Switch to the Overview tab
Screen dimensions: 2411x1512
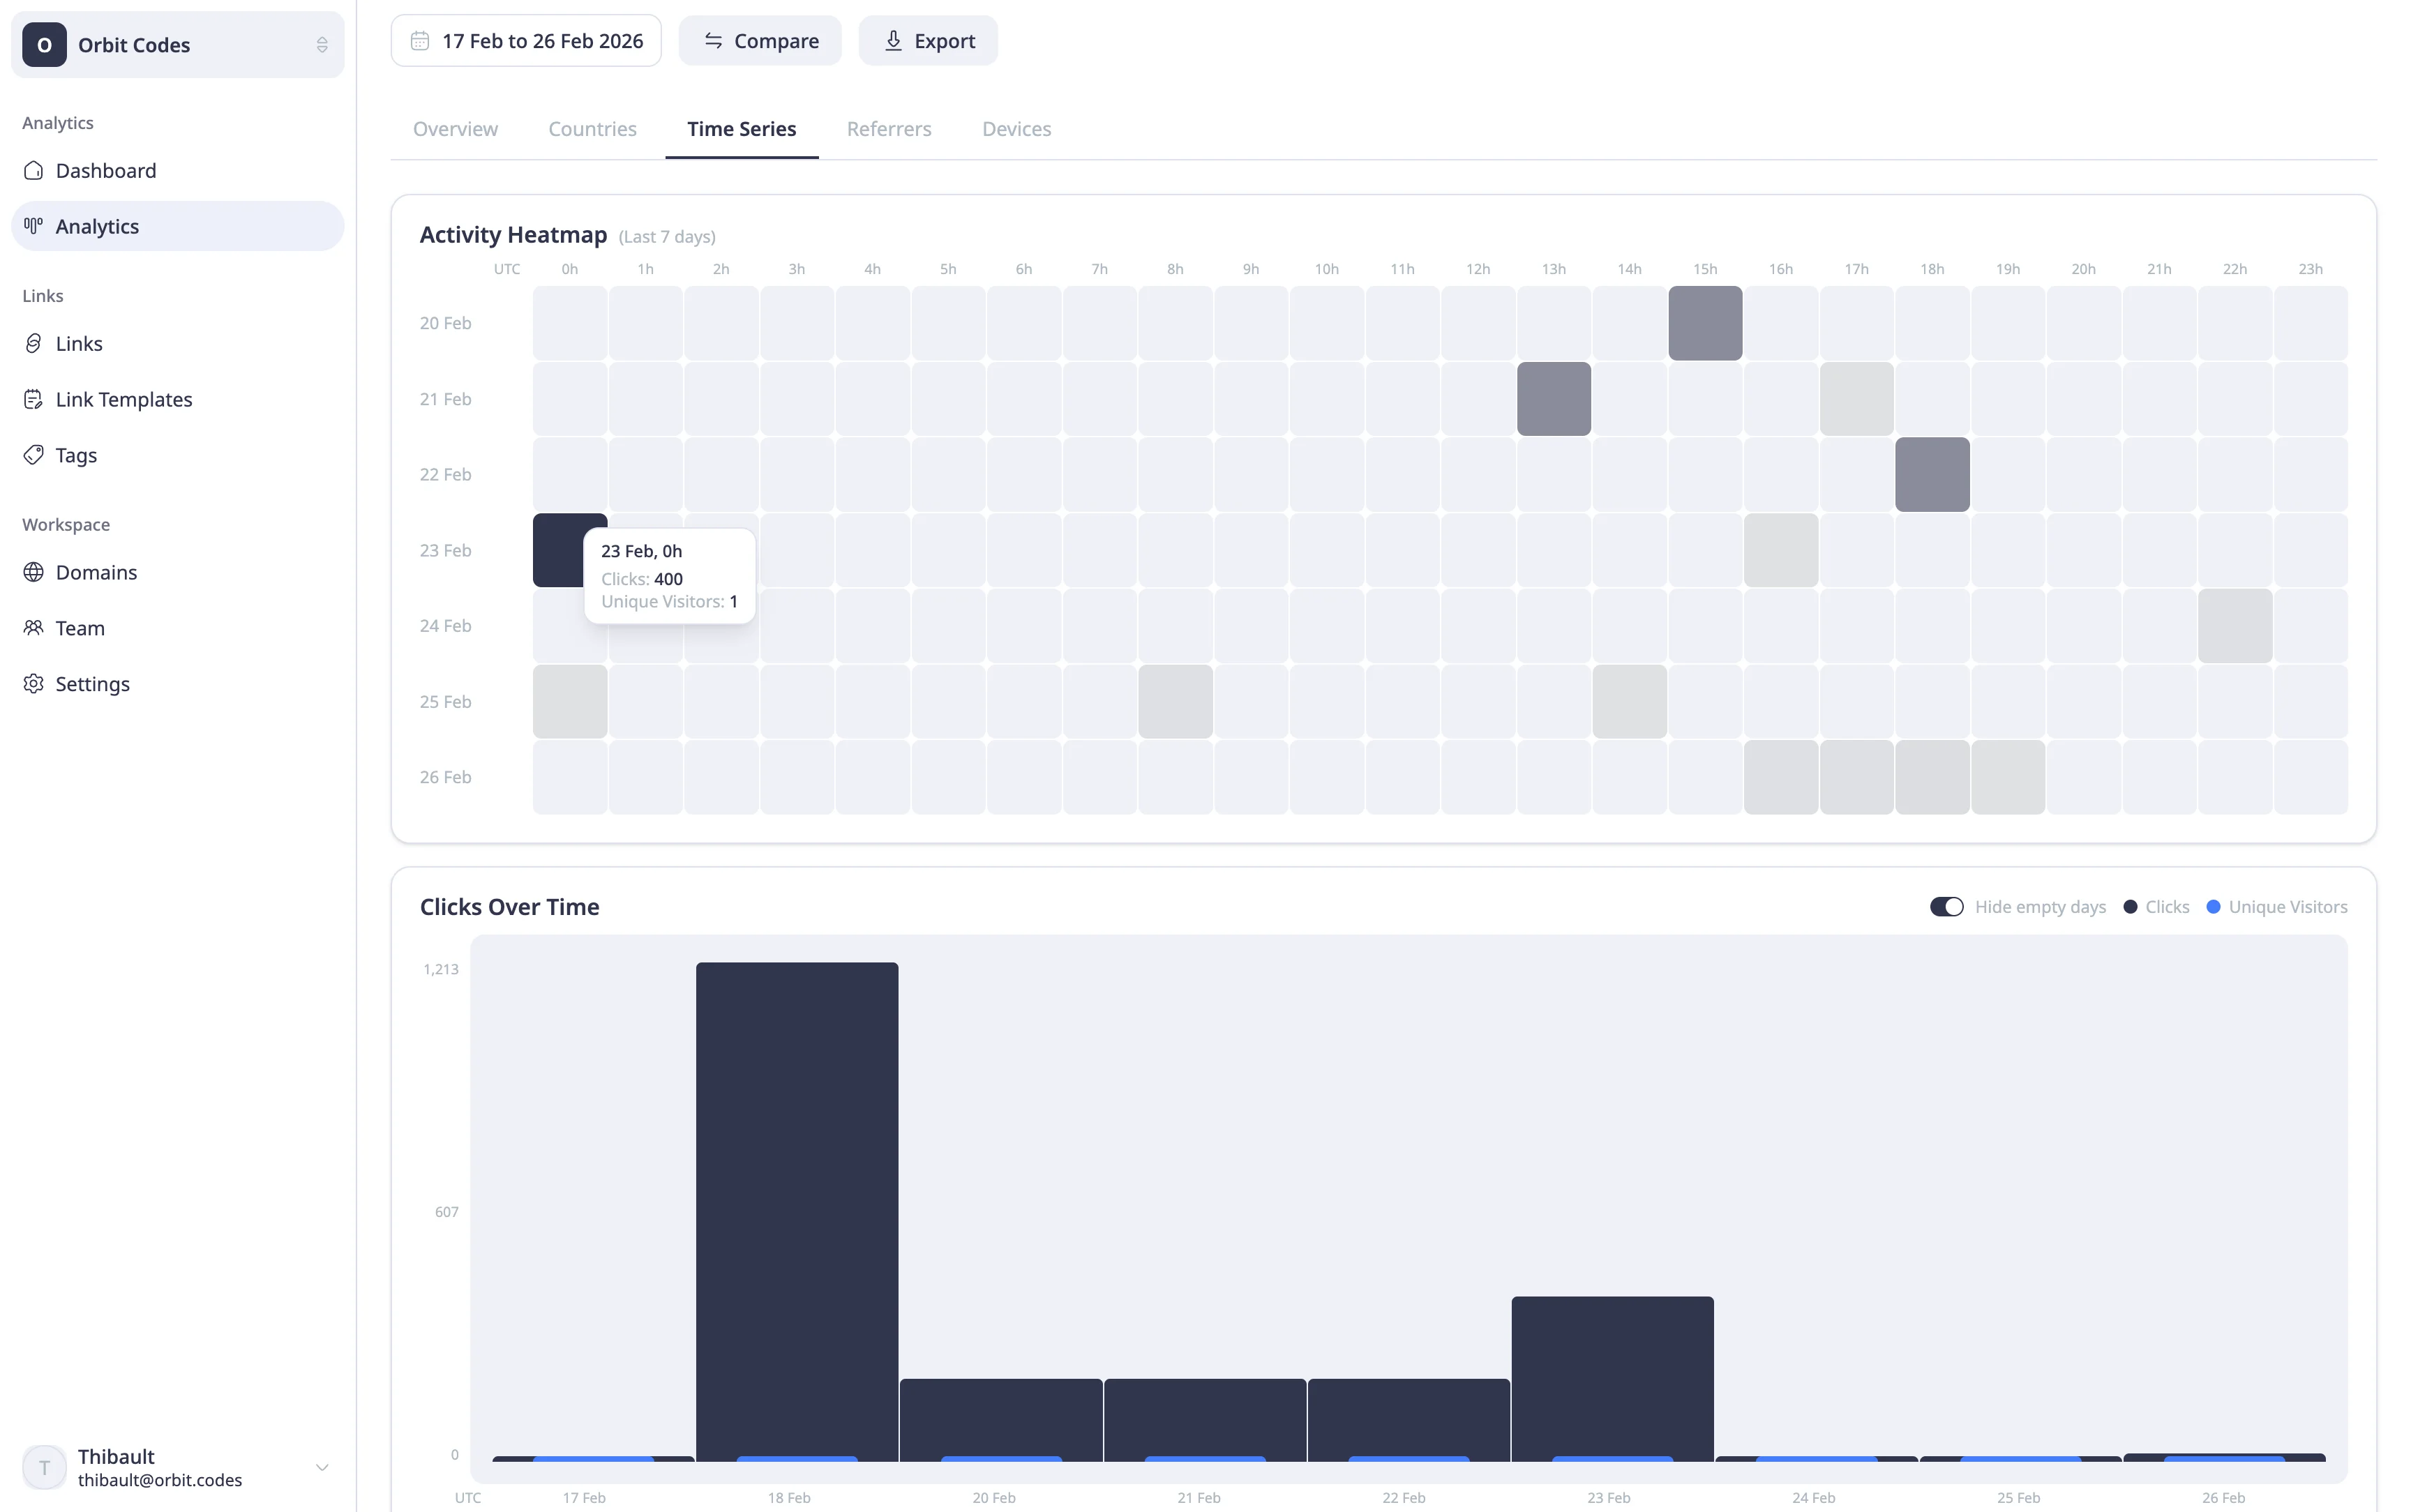455,129
